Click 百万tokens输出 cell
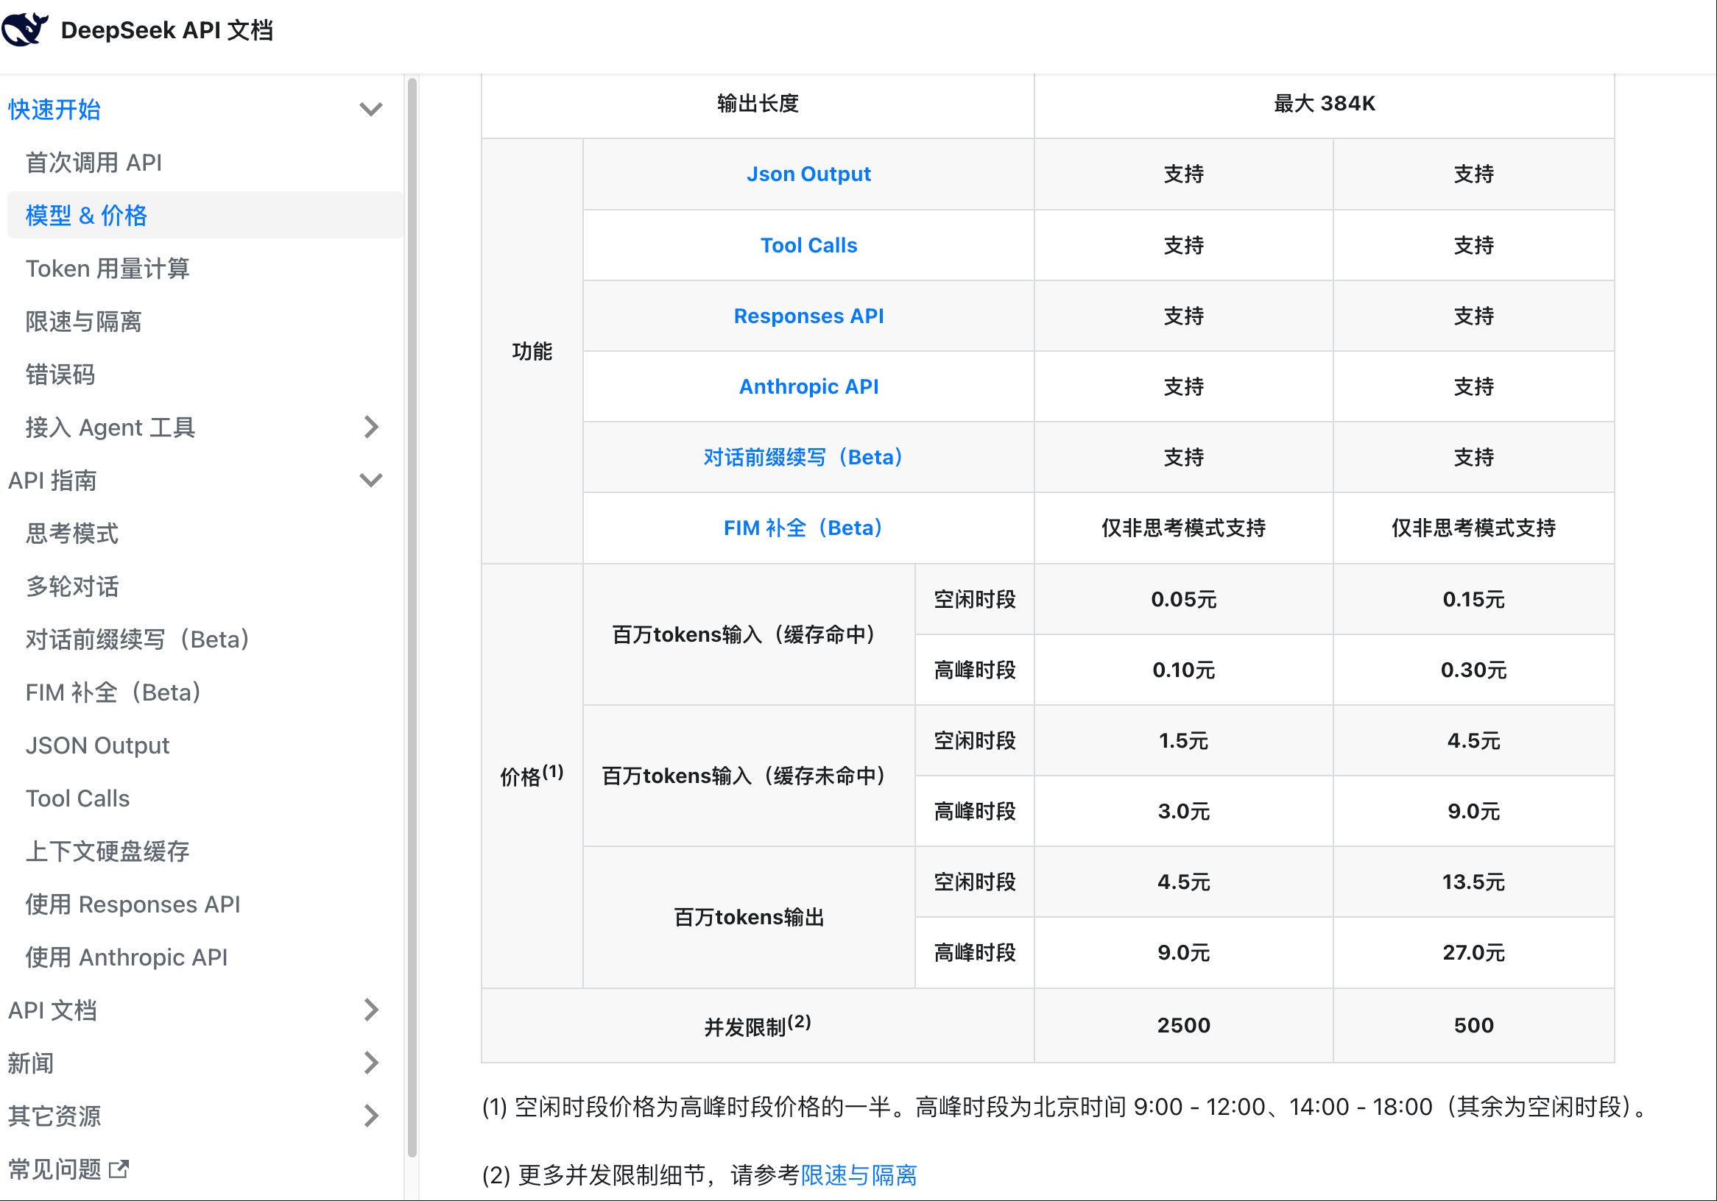 point(749,917)
